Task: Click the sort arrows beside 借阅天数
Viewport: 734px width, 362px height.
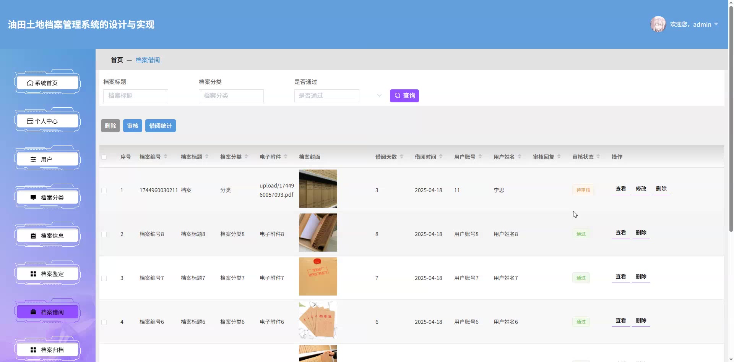Action: [x=401, y=157]
